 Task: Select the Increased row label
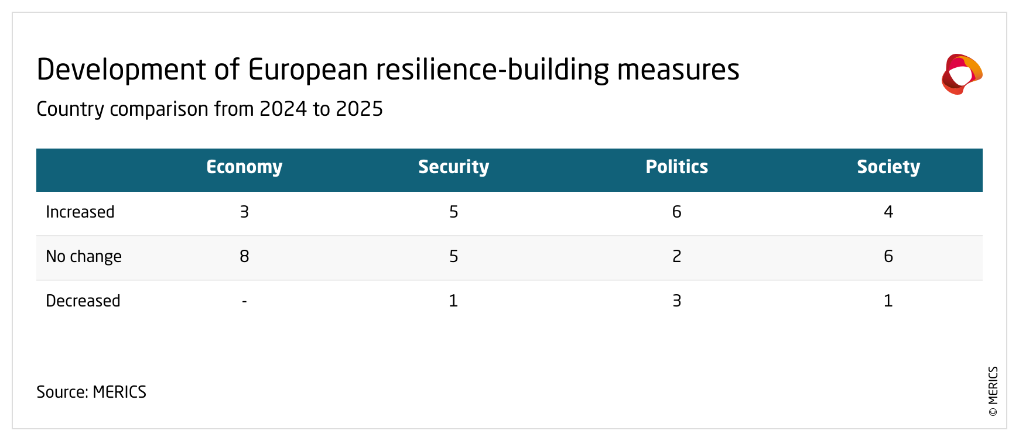(80, 212)
